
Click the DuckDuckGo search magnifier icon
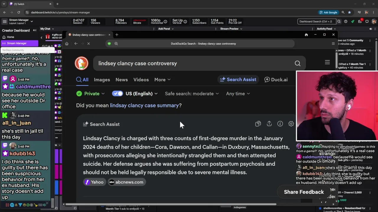[297, 63]
